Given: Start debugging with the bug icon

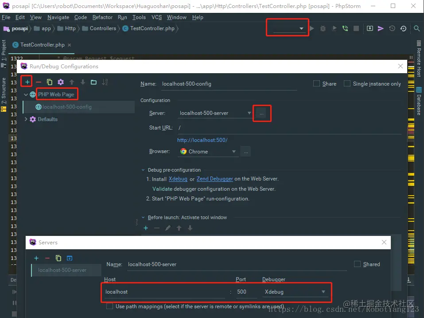Looking at the screenshot, I should click(323, 28).
